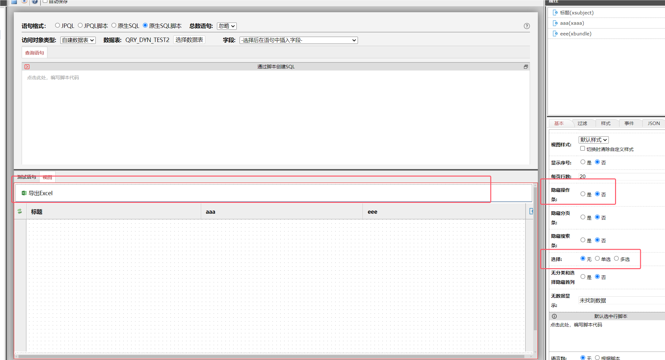665x360 pixels.
Task: Click the circled question mark help icon
Action: tap(527, 26)
